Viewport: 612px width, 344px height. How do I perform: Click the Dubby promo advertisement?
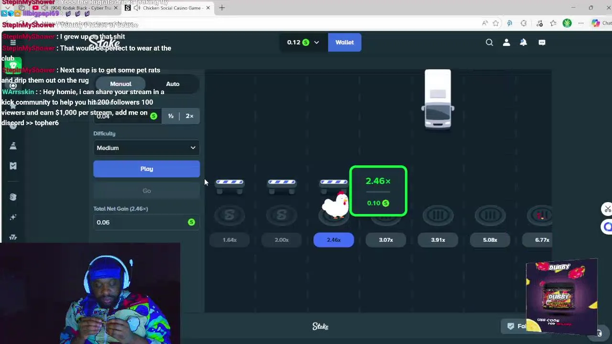click(562, 296)
